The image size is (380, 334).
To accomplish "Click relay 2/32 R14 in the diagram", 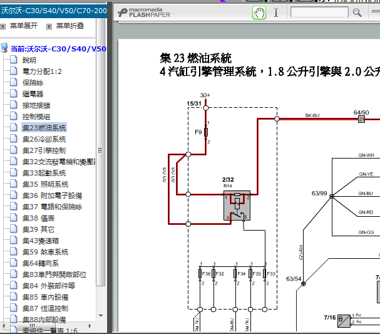I will coord(237,206).
